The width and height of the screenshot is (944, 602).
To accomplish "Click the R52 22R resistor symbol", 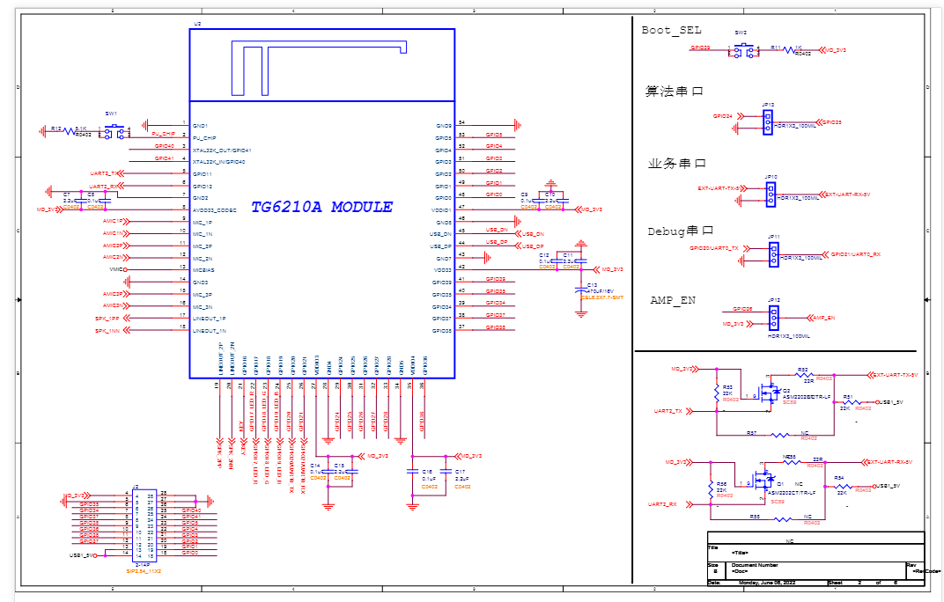I will pos(804,375).
